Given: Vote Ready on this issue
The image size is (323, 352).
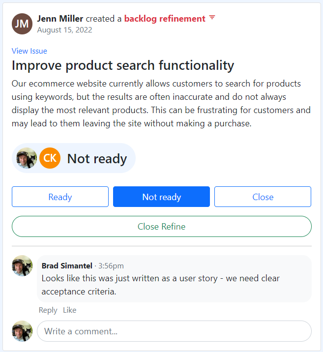Looking at the screenshot, I should (60, 197).
